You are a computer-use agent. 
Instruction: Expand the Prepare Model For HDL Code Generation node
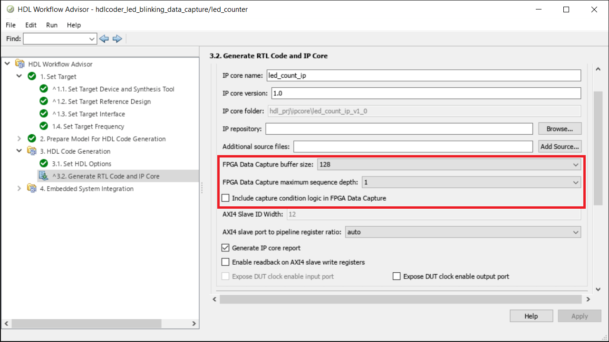[x=19, y=139]
